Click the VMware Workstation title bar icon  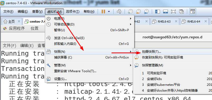(x=2, y=3)
